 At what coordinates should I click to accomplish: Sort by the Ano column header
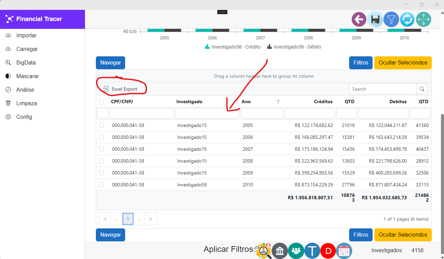coord(246,101)
